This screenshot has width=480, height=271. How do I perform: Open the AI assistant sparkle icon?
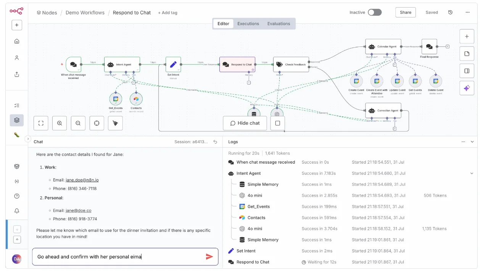[467, 88]
